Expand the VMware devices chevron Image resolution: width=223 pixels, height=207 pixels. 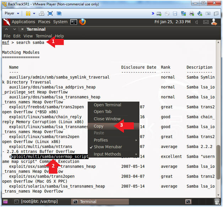pos(153,13)
